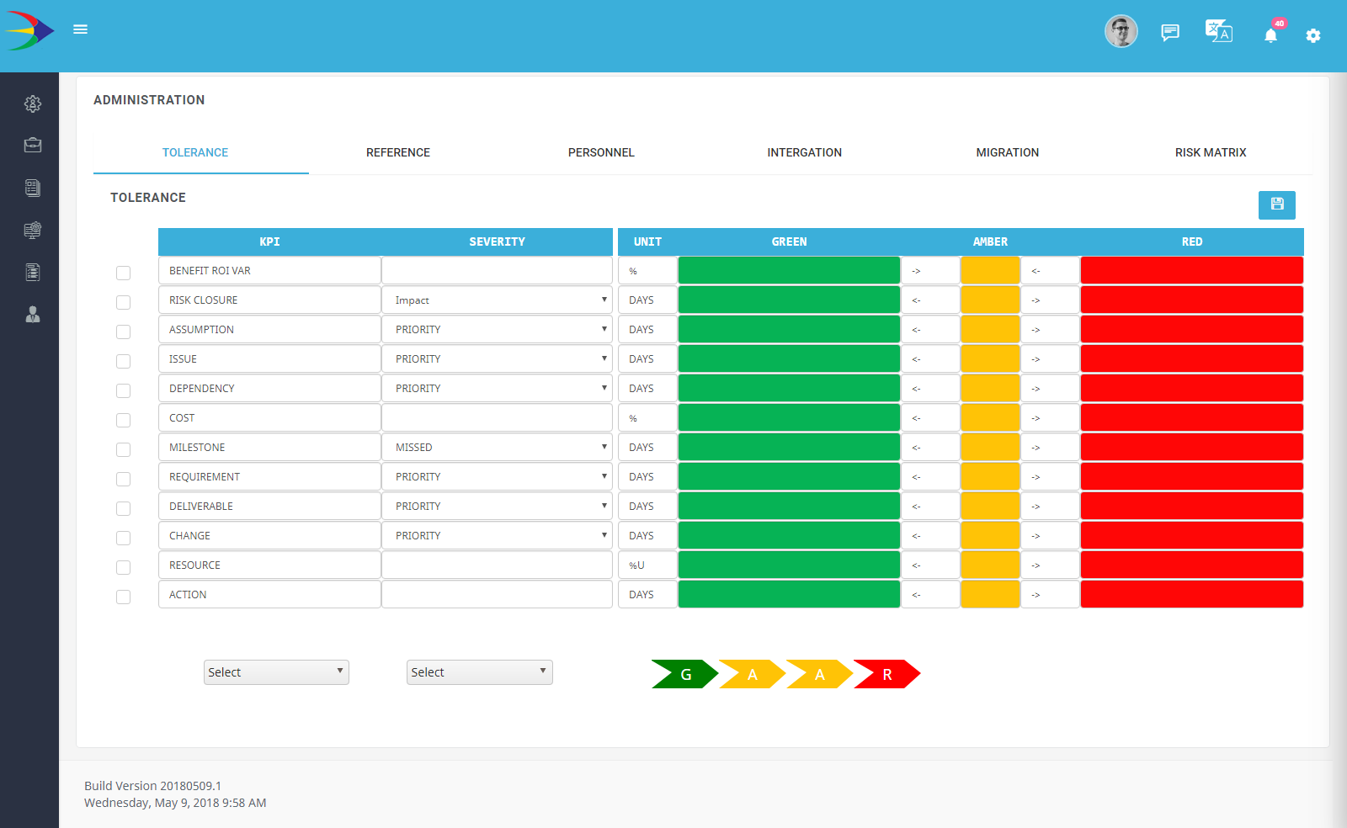Screen dimensions: 1347x828
Task: Click the user person icon in sidebar
Action: click(33, 314)
